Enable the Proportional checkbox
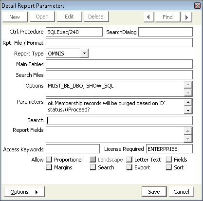The width and height of the screenshot is (203, 201). tap(49, 160)
